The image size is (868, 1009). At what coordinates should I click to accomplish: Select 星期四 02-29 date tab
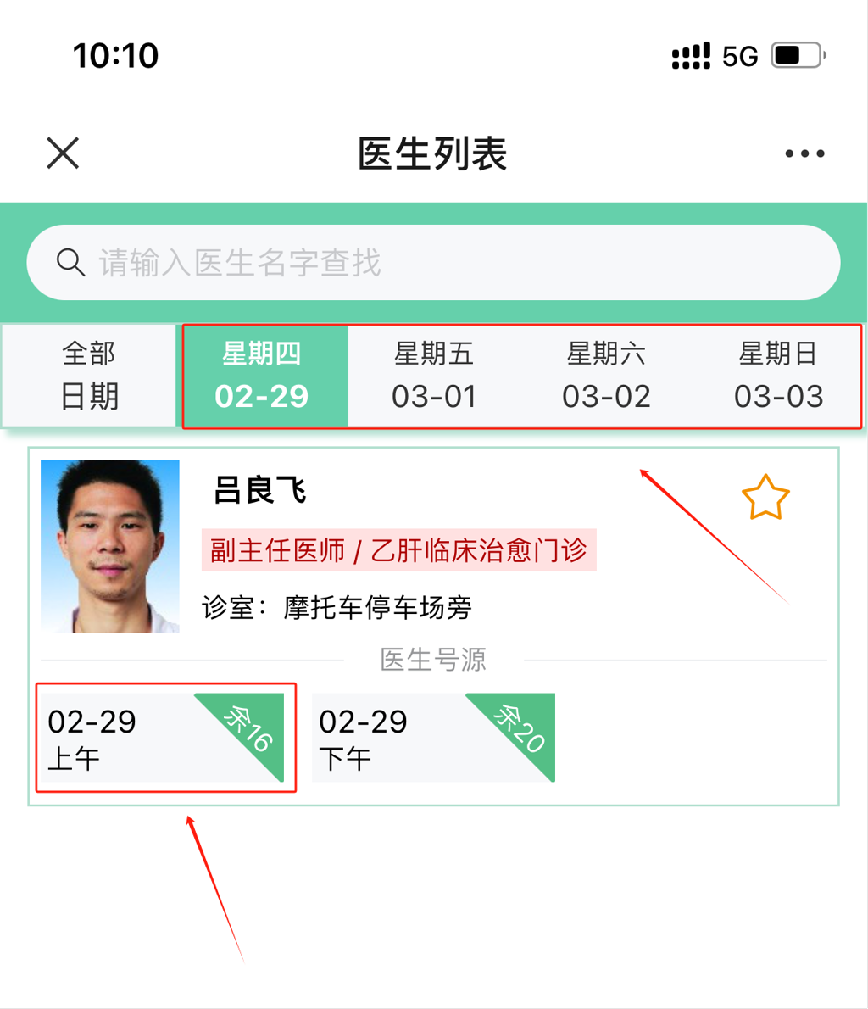262,376
